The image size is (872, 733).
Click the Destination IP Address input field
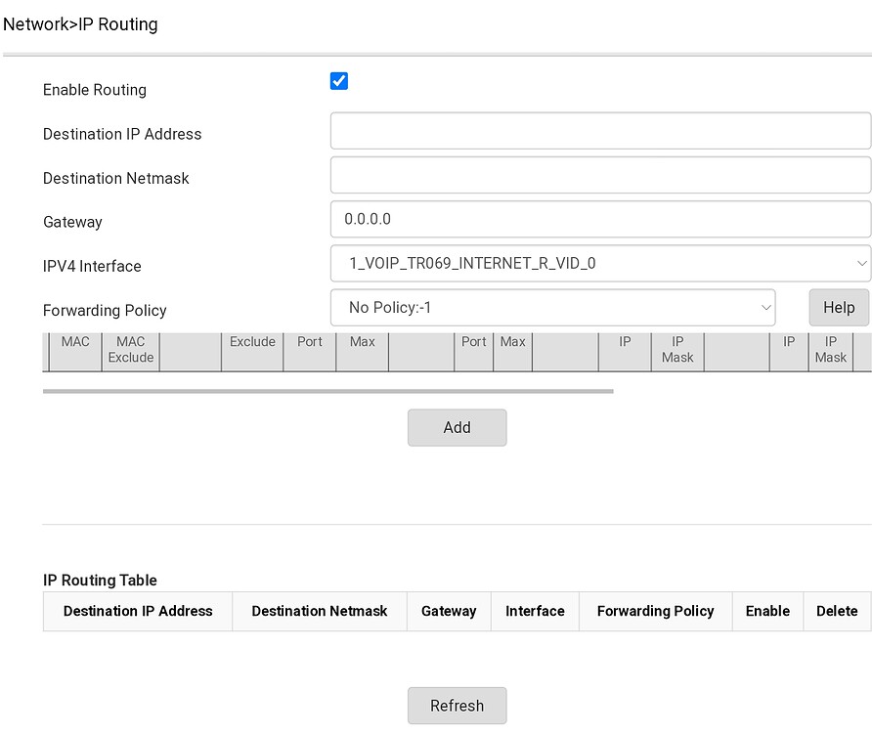coord(599,130)
